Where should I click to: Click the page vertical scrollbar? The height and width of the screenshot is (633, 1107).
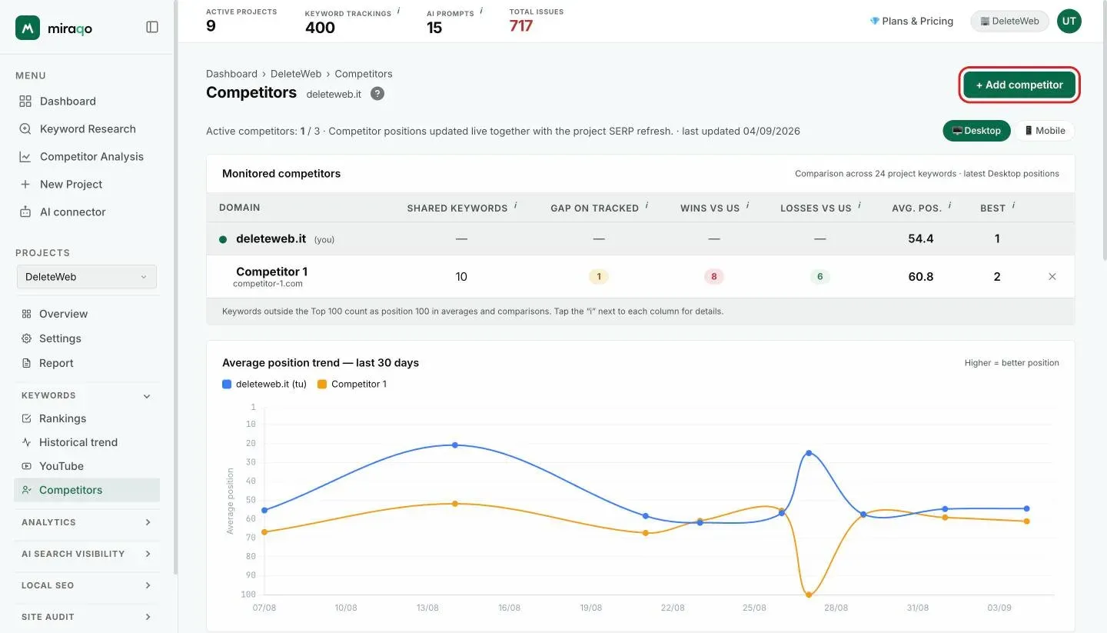[1104, 131]
